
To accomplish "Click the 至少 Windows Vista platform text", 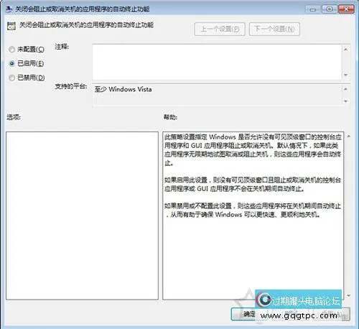I will 123,89.
